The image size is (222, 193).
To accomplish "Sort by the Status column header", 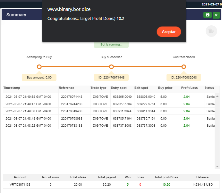I will pos(209,88).
